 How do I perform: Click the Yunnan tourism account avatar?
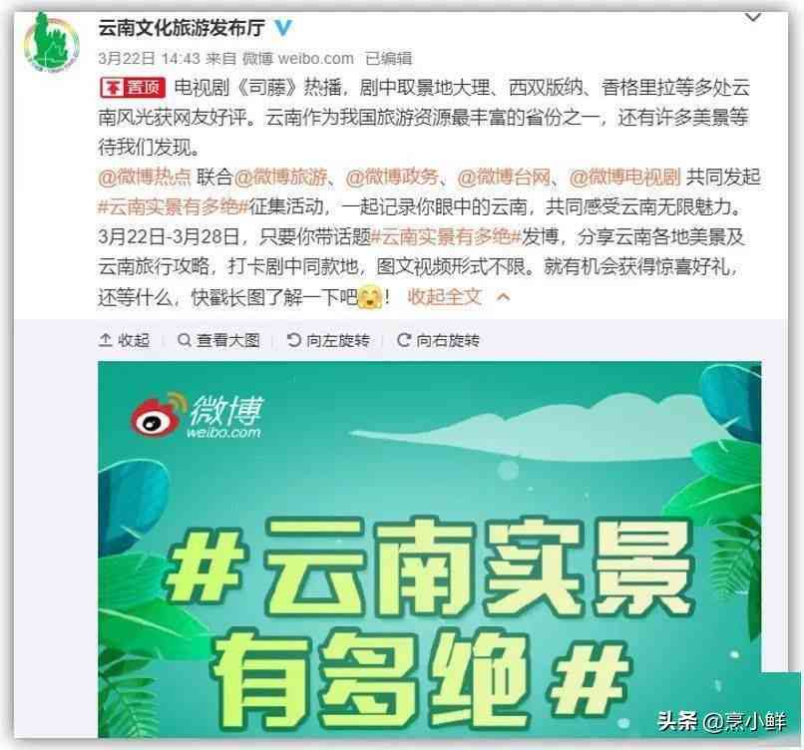coord(51,43)
